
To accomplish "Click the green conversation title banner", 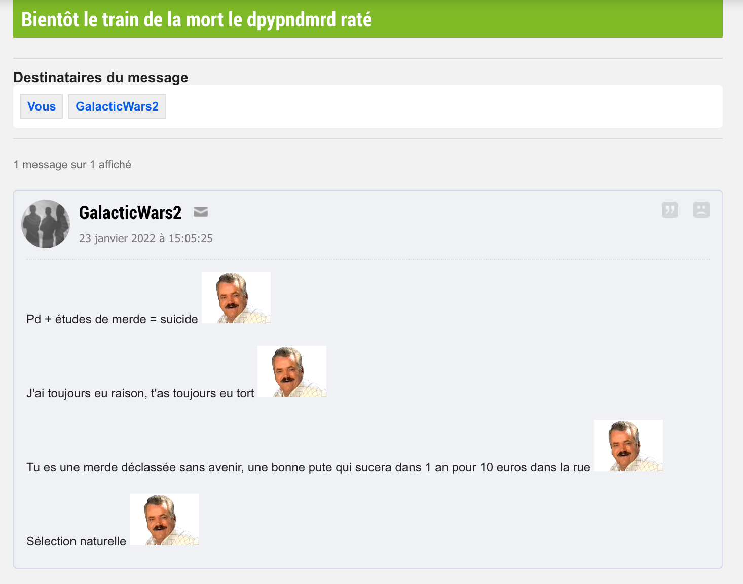I will pyautogui.click(x=368, y=19).
